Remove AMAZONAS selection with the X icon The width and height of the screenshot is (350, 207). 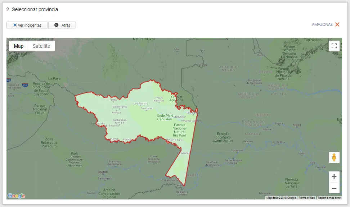[337, 24]
